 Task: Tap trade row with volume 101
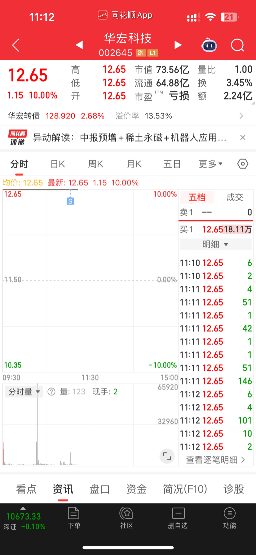click(x=216, y=421)
